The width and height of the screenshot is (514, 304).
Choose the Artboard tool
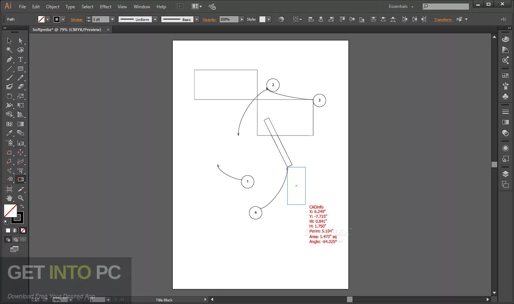click(9, 189)
